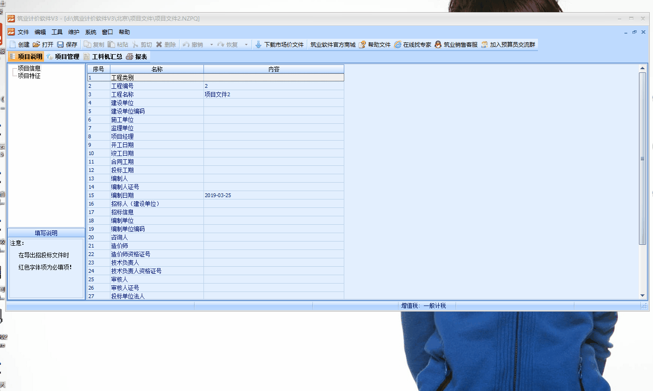
Task: Click scrollbar down arrow in table
Action: 642,295
